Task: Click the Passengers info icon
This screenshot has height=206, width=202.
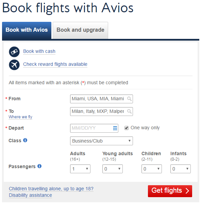Action: [39, 166]
